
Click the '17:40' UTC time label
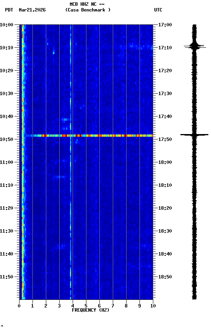[165, 116]
